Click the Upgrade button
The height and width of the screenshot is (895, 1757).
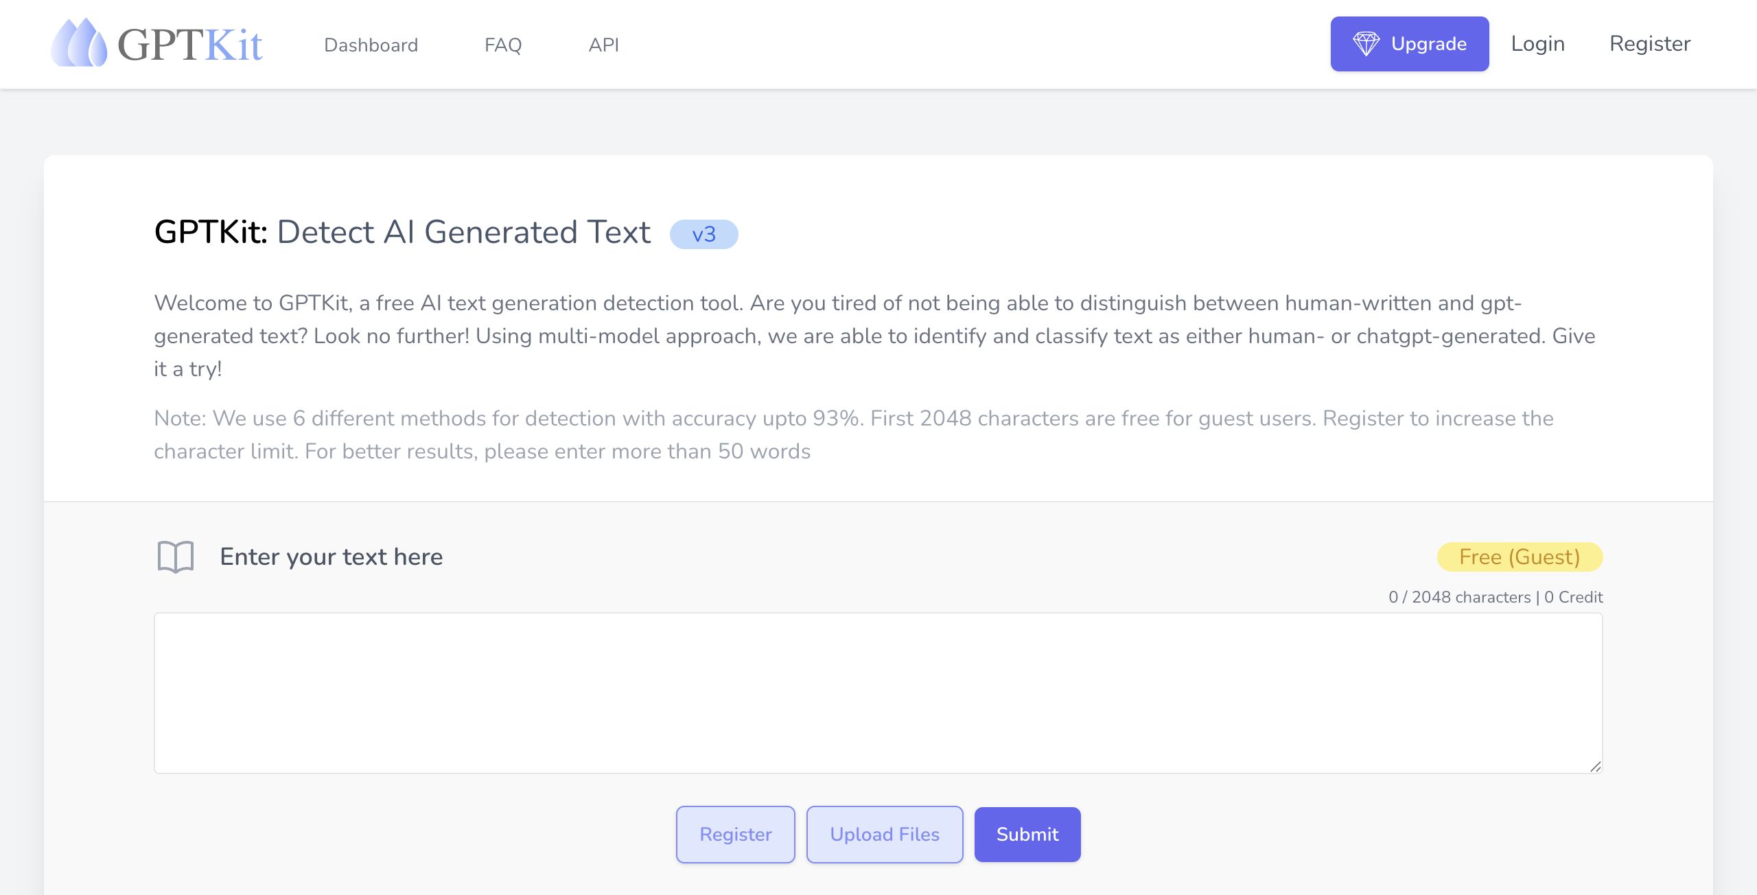click(1410, 44)
